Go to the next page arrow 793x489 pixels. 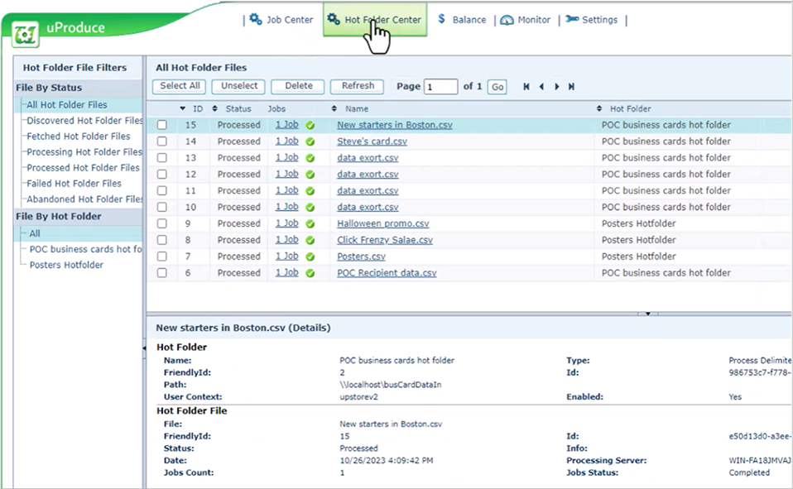point(557,87)
